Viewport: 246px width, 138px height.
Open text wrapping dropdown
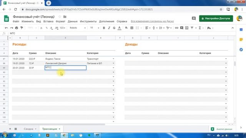click(x=162, y=28)
